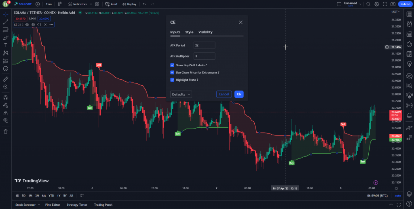Switch to the Style tab
414x209 pixels.
189,32
